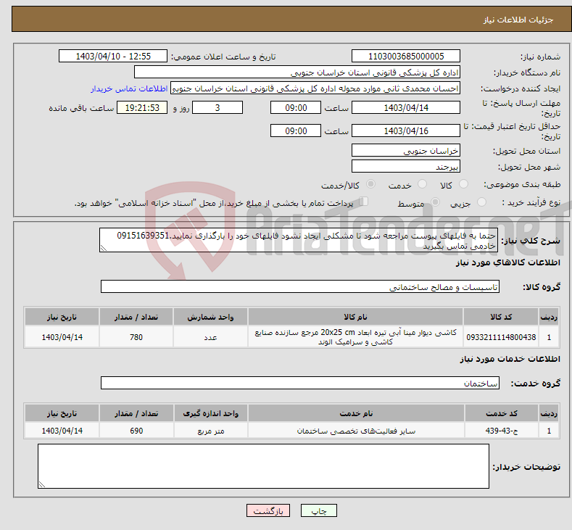Image resolution: width=572 pixels, height=530 pixels.
Task: Select the کالا radio button
Action: tap(463, 184)
